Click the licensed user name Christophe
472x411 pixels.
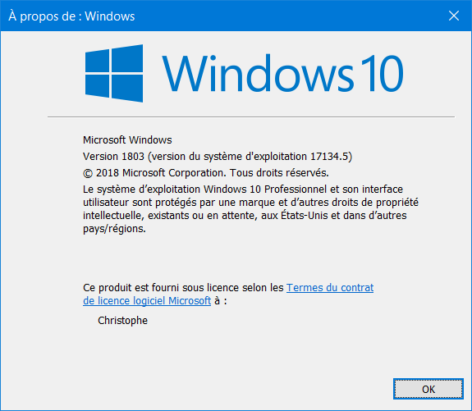[x=123, y=321]
